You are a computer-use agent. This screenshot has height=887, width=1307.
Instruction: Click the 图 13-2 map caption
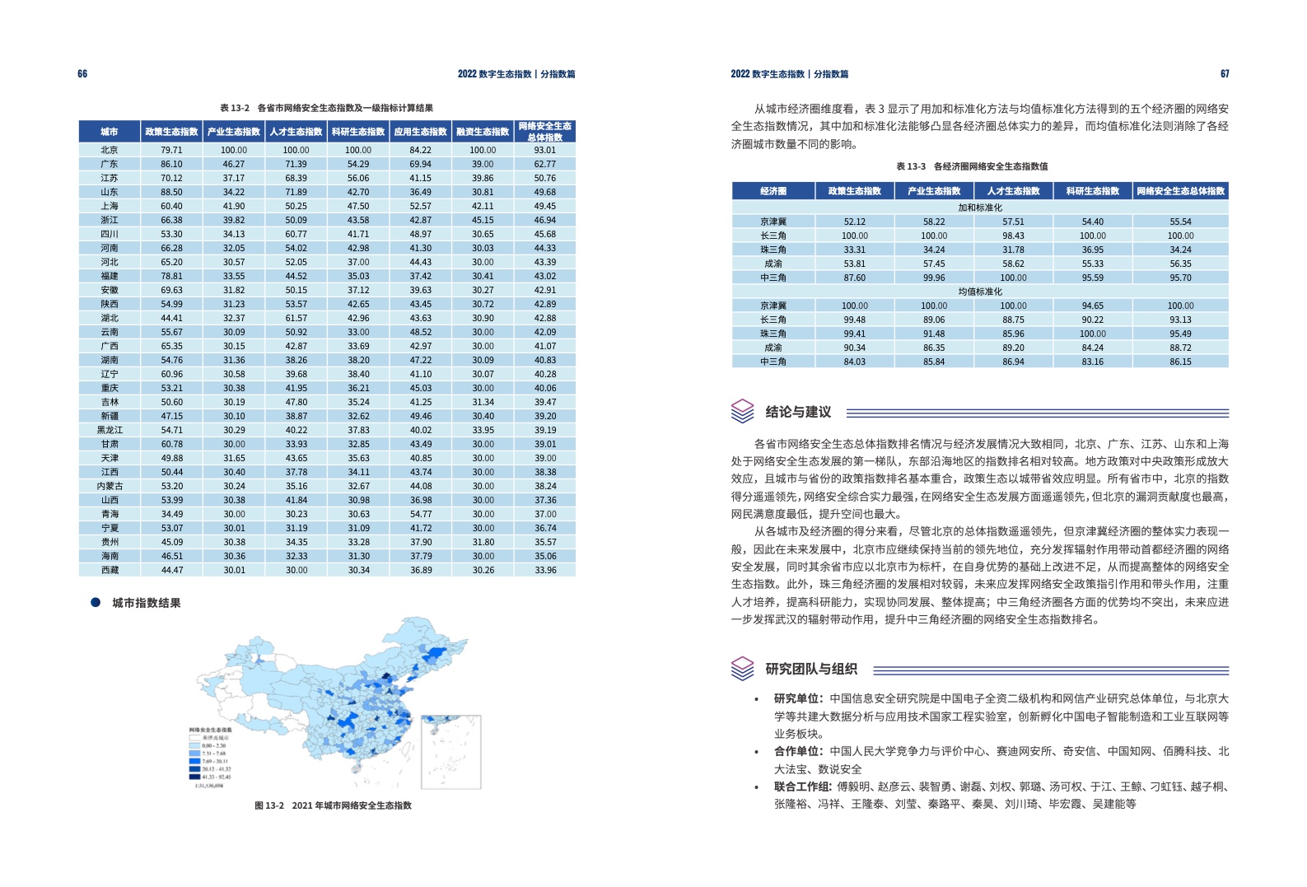[333, 805]
